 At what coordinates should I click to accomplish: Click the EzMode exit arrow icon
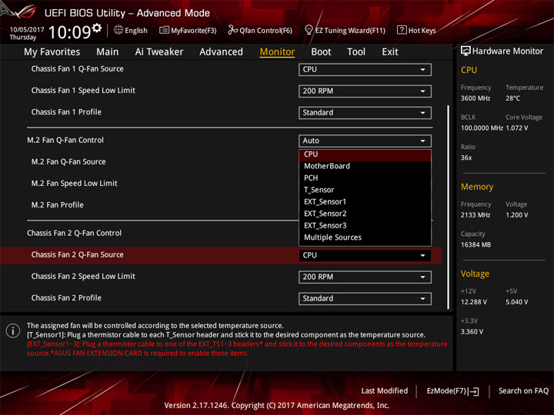tap(474, 391)
